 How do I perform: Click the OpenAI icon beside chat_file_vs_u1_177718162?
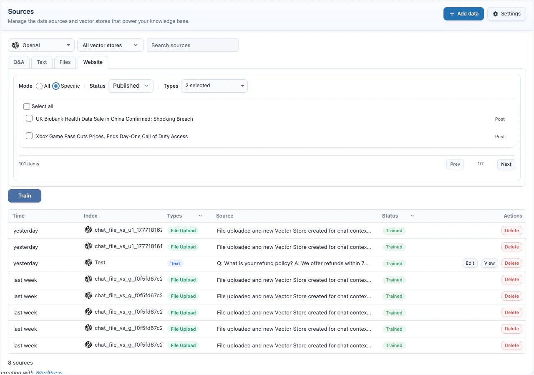pyautogui.click(x=88, y=230)
